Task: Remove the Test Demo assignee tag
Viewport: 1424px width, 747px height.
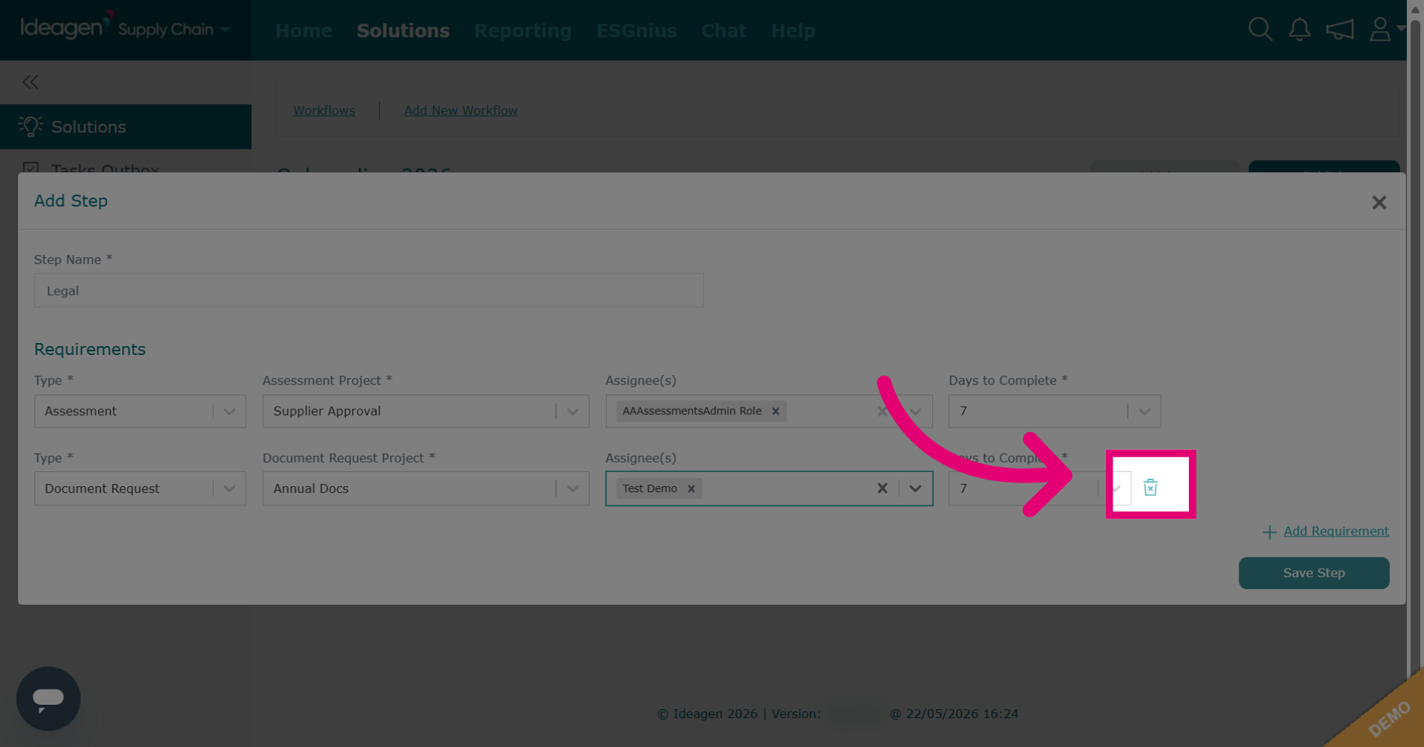Action: tap(690, 488)
